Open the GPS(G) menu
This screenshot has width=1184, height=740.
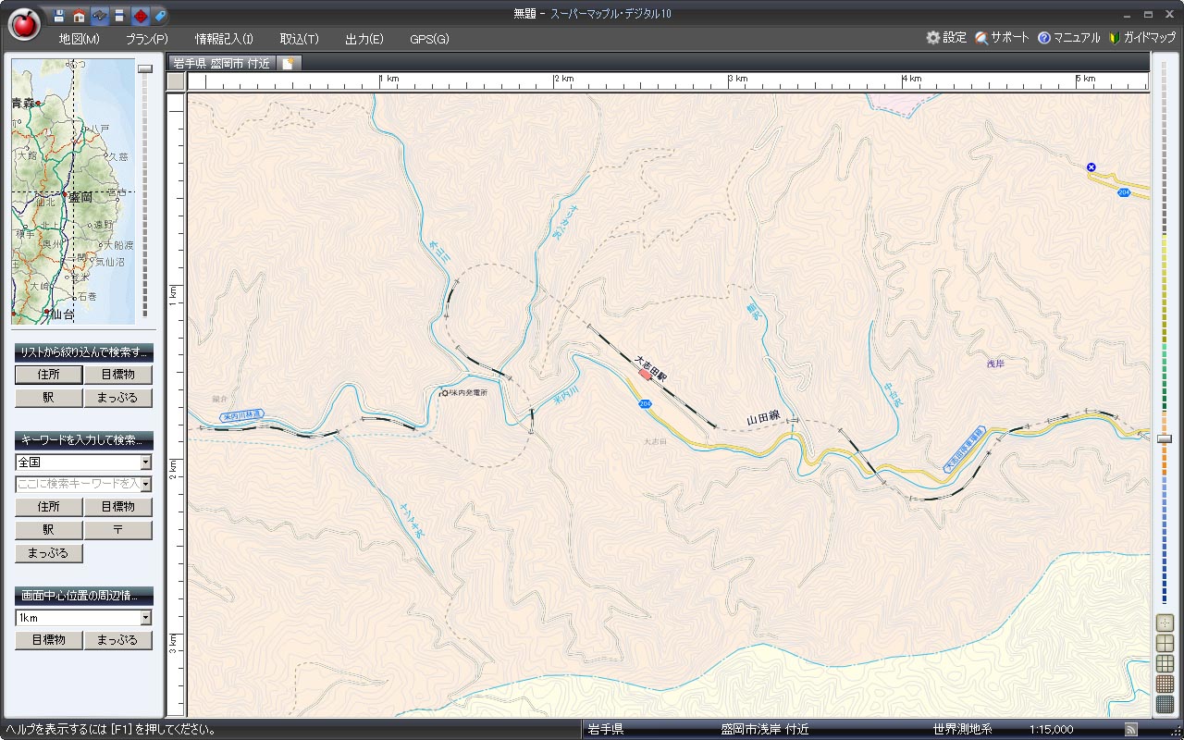pos(429,39)
